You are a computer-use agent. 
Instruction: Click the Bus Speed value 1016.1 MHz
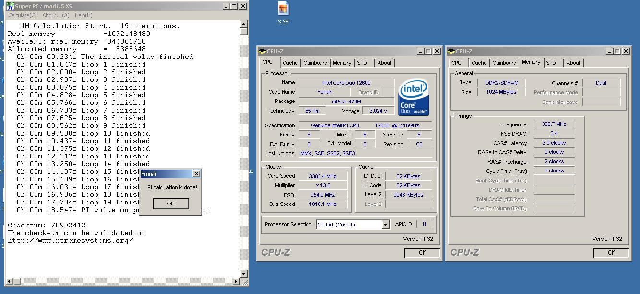click(323, 204)
